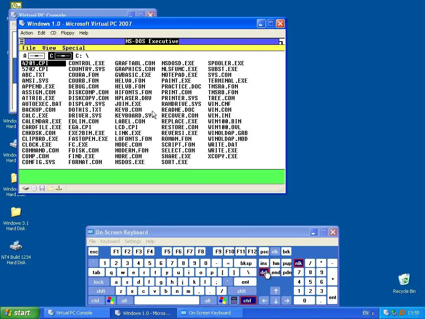425x319 pixels.
Task: Open the Keyboard menu in On-Screen Keyboard
Action: click(x=110, y=241)
